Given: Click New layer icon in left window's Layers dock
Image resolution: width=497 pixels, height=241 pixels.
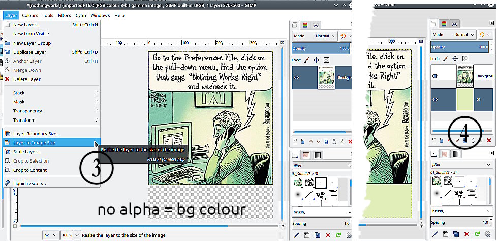Looking at the screenshot, I should pos(295,141).
